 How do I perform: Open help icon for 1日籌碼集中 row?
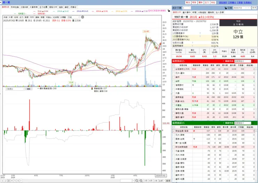[x=200, y=33]
